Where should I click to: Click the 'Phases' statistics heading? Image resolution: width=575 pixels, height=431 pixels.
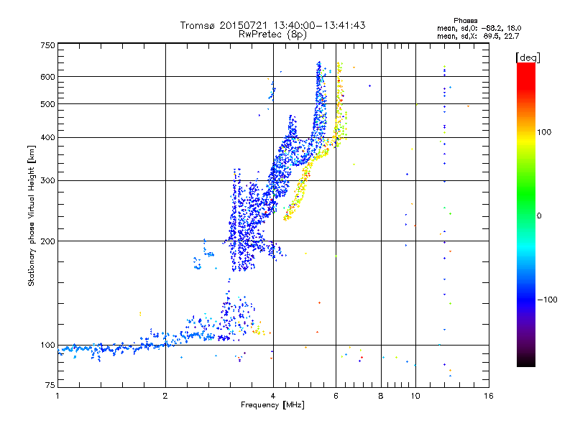tap(465, 21)
